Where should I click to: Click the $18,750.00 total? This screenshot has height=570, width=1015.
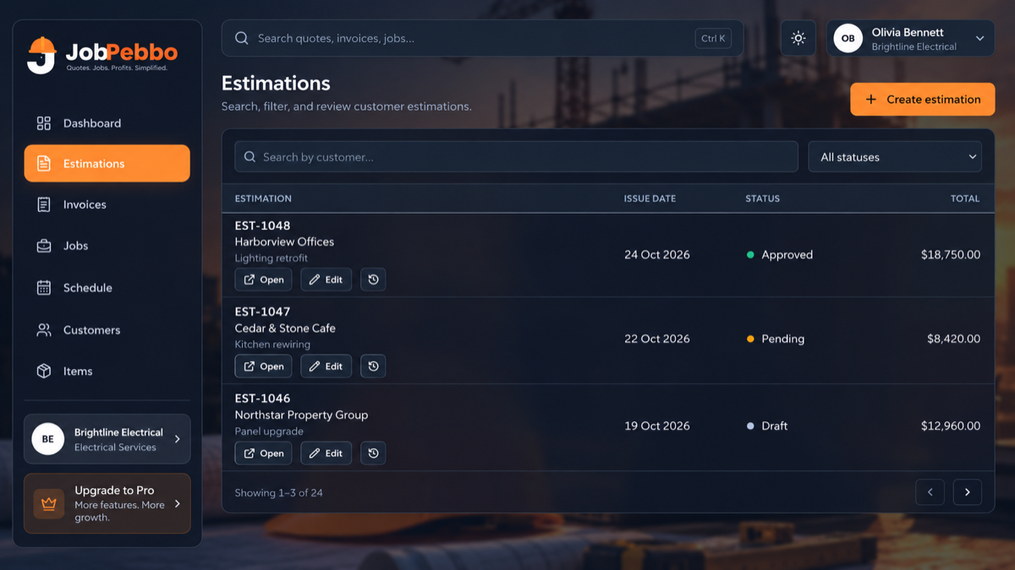951,255
